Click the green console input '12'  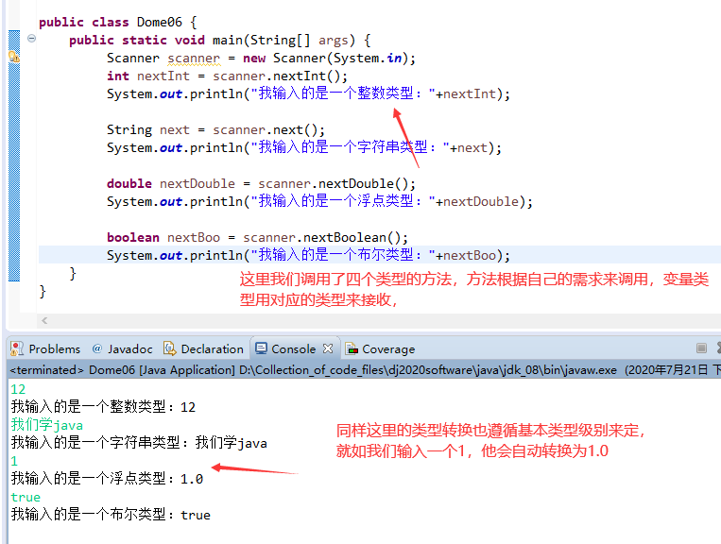click(x=18, y=389)
